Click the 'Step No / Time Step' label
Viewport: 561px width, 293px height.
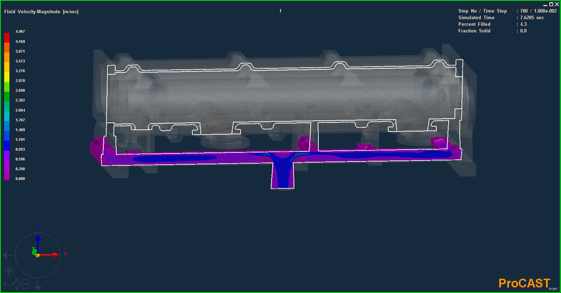coord(482,11)
